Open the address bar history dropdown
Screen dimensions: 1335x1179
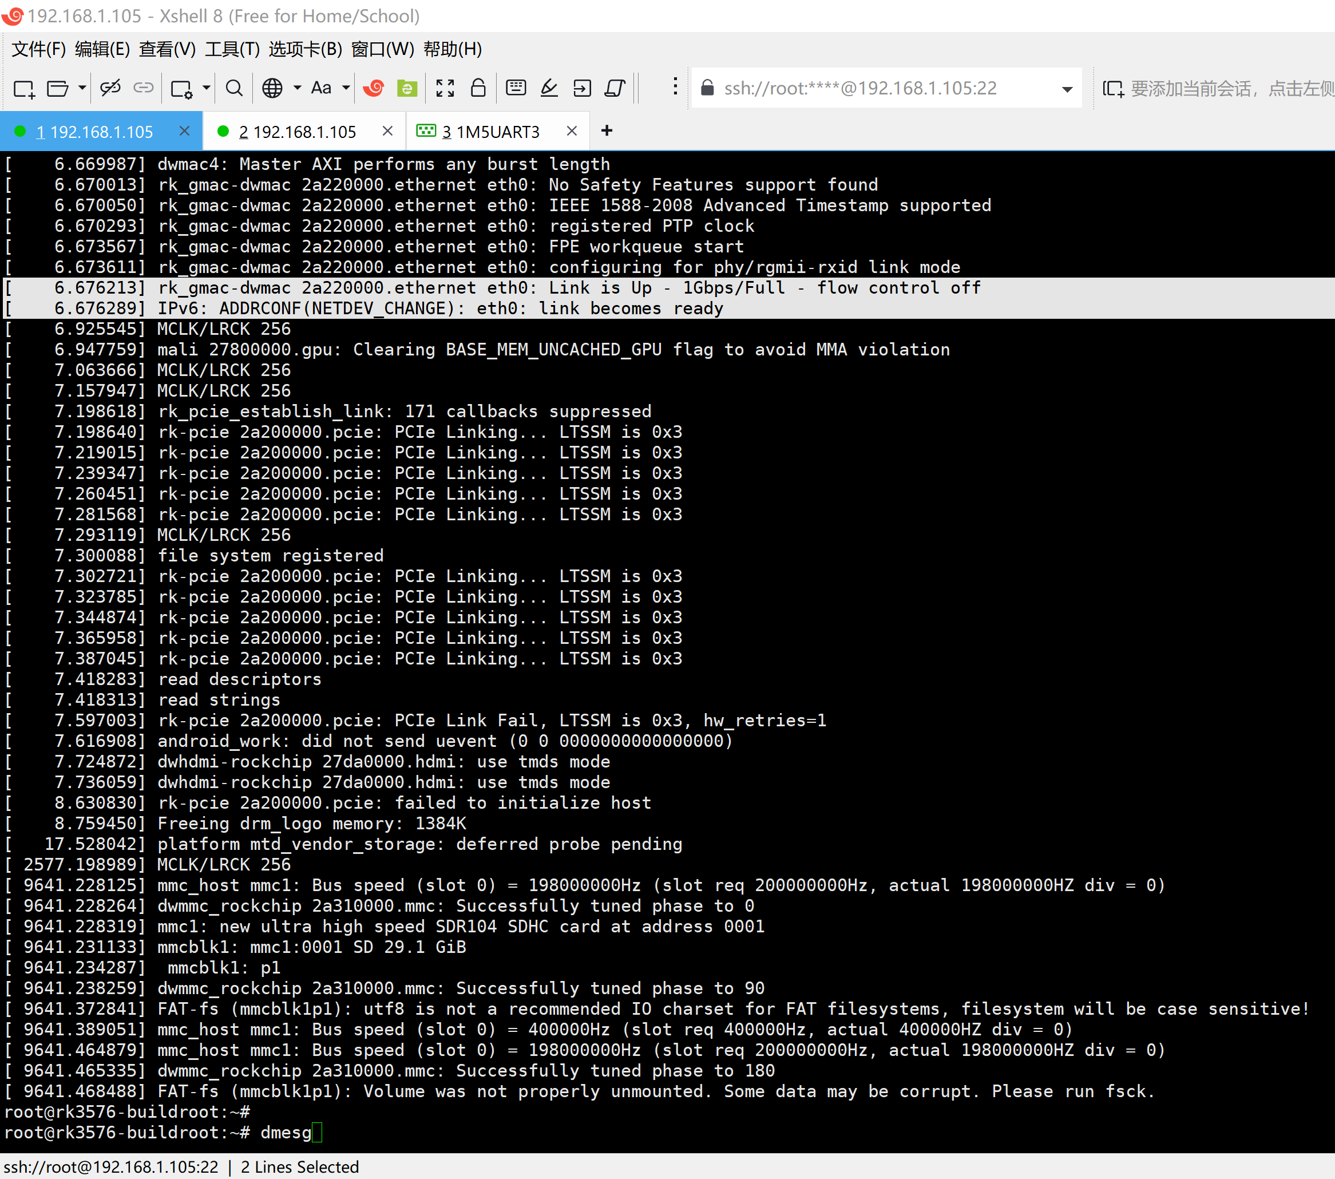click(1067, 89)
